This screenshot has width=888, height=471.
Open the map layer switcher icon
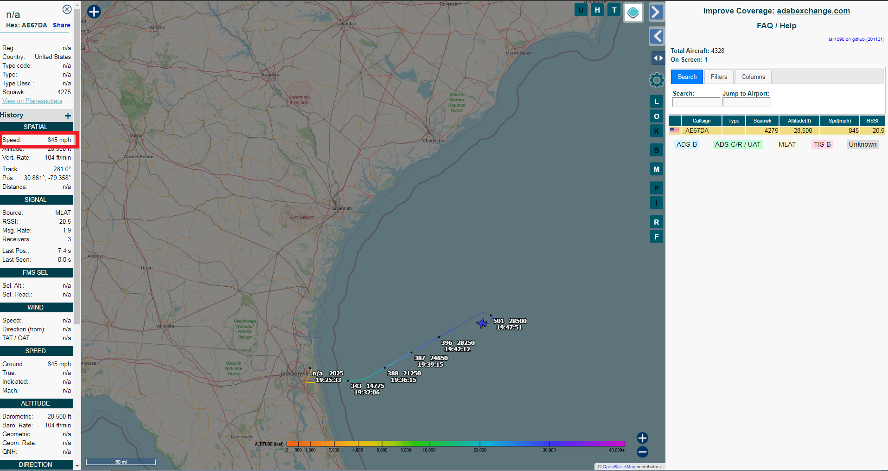[x=633, y=13]
